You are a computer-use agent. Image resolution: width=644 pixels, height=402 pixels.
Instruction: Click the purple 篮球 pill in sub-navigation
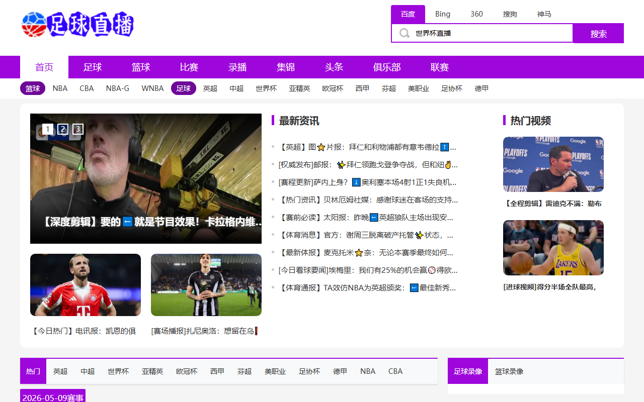(33, 88)
